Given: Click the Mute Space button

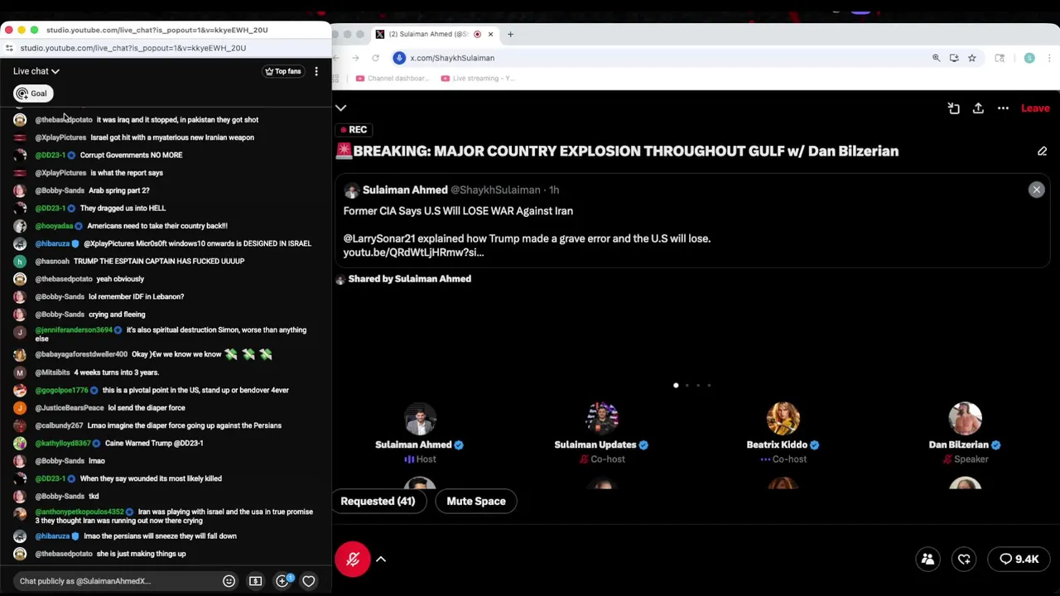Looking at the screenshot, I should [476, 501].
